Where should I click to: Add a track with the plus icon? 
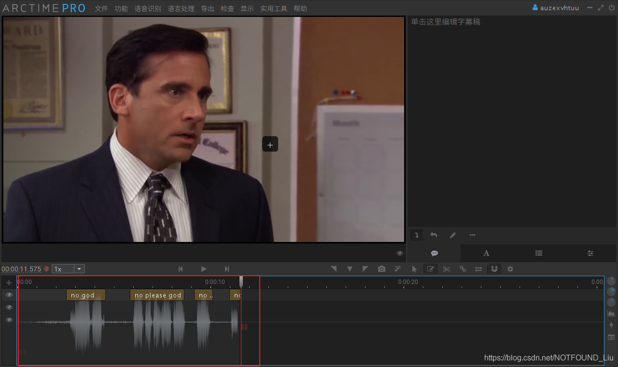pos(9,282)
